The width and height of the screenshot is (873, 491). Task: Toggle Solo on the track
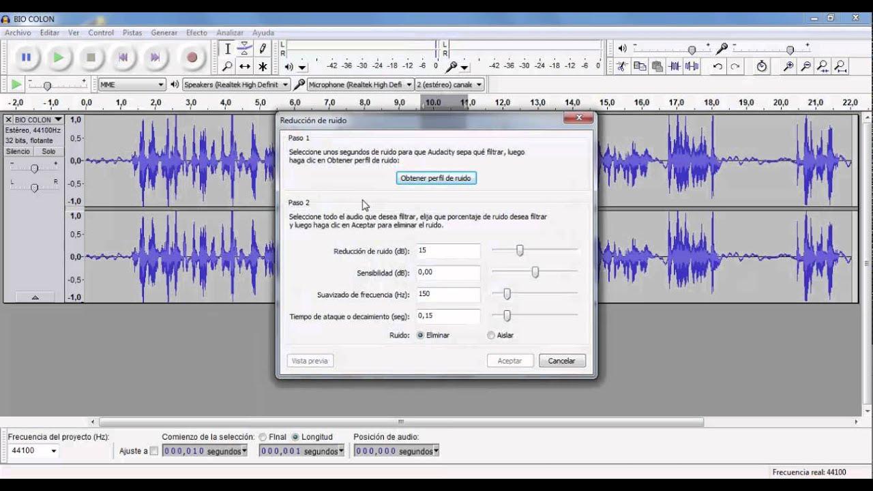point(48,151)
